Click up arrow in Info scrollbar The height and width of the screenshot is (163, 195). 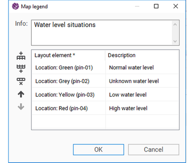tap(175, 25)
